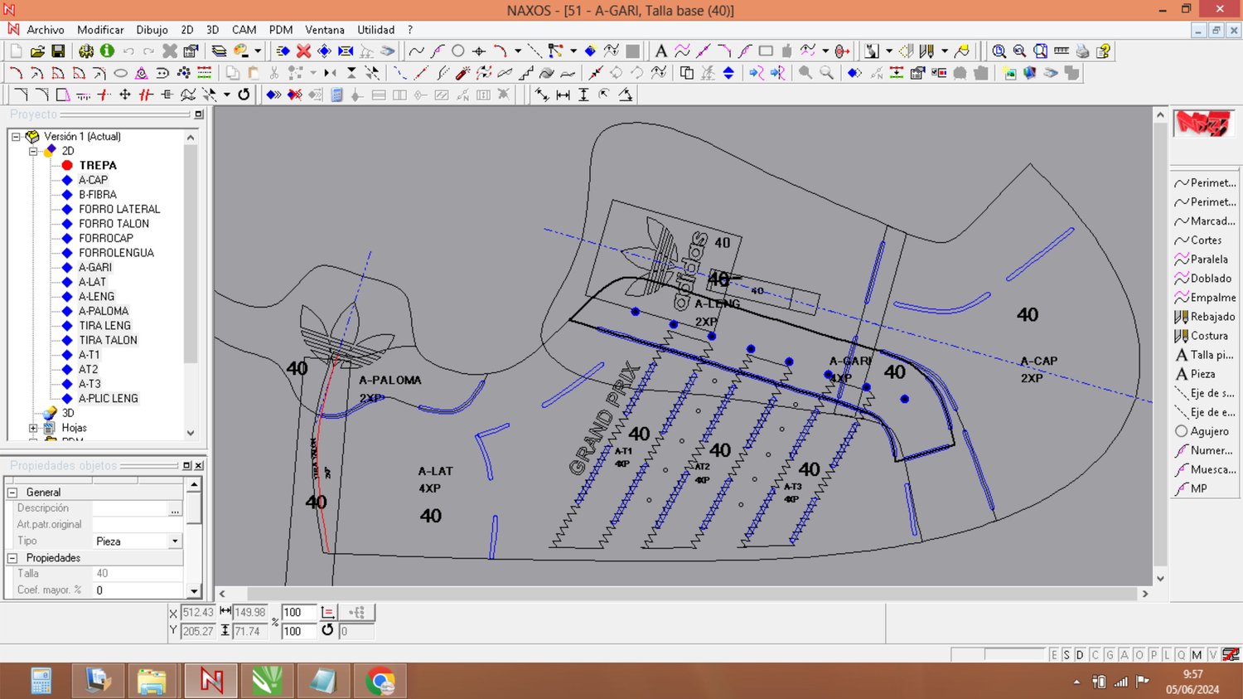Image resolution: width=1243 pixels, height=699 pixels.
Task: Toggle the Q status bar indicator
Action: pos(1182,654)
